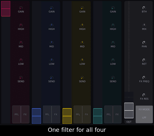Image resolution: width=154 pixels, height=136 pixels.
Task: Select the teal channel MID knob
Action: (x=113, y=43)
